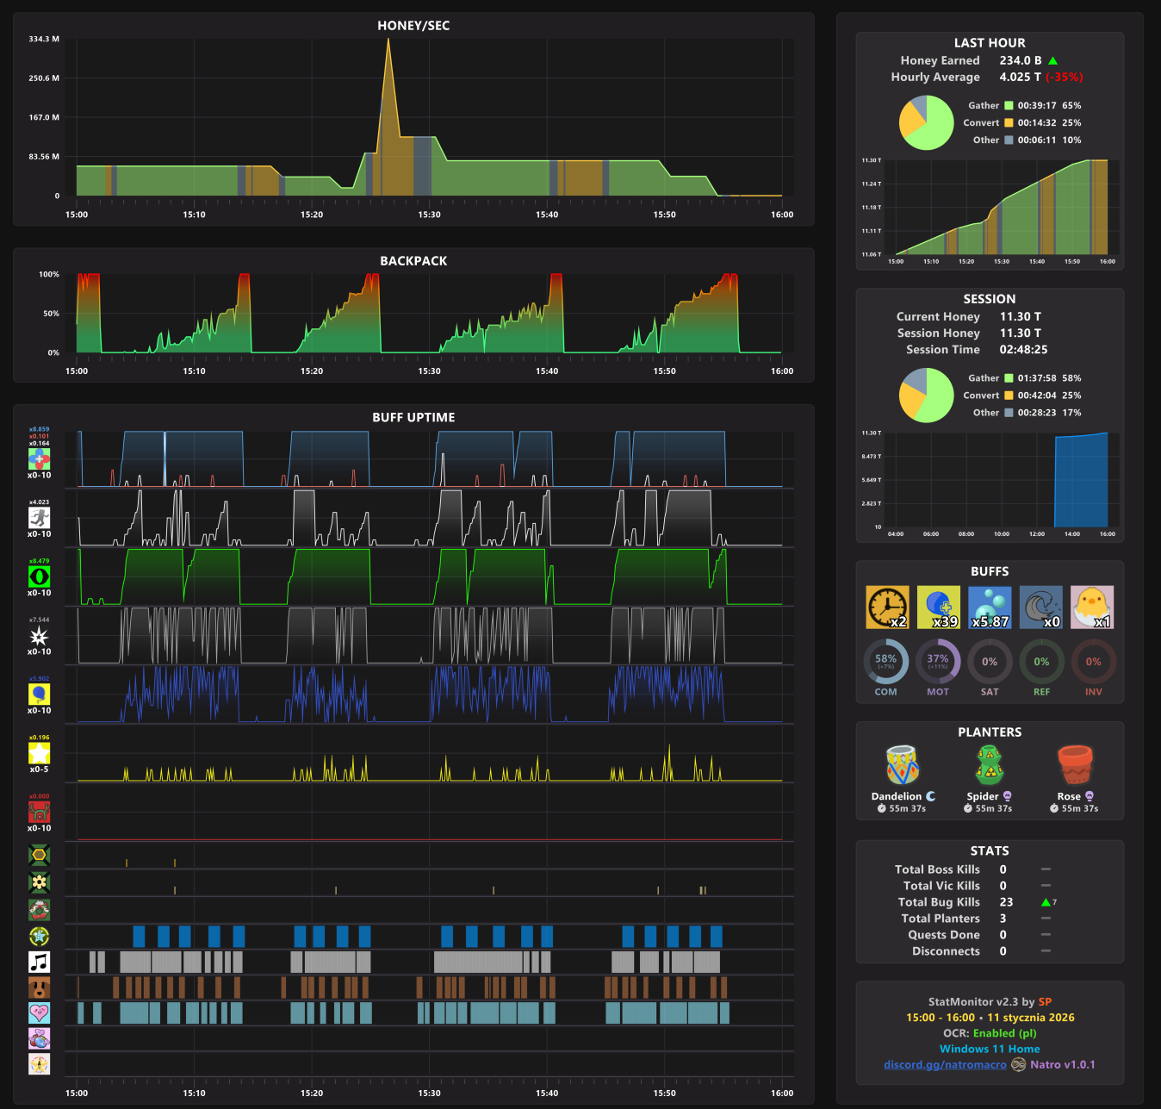Click the clock buff icon marked x2
Image resolution: width=1161 pixels, height=1109 pixels.
pyautogui.click(x=887, y=607)
